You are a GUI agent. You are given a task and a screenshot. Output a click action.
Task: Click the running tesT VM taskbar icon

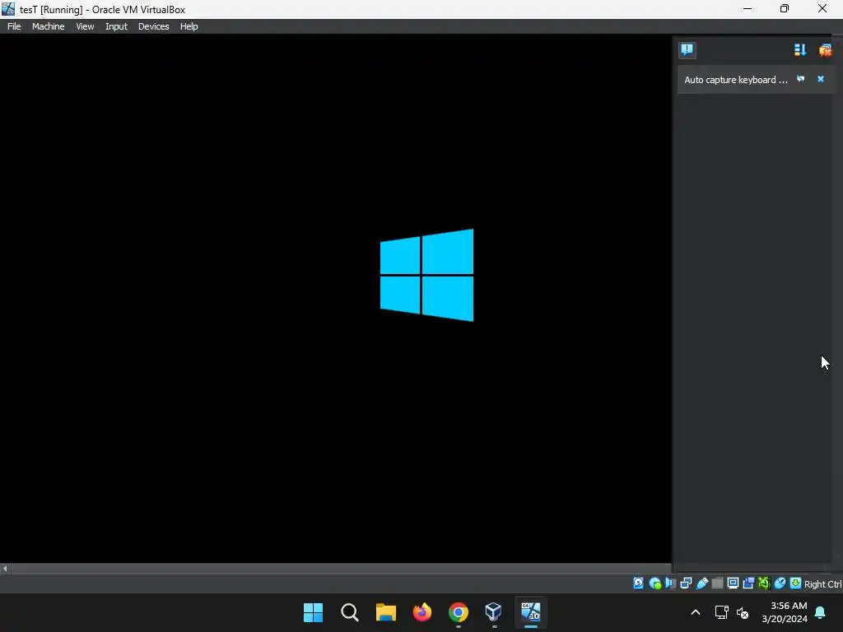coord(531,612)
